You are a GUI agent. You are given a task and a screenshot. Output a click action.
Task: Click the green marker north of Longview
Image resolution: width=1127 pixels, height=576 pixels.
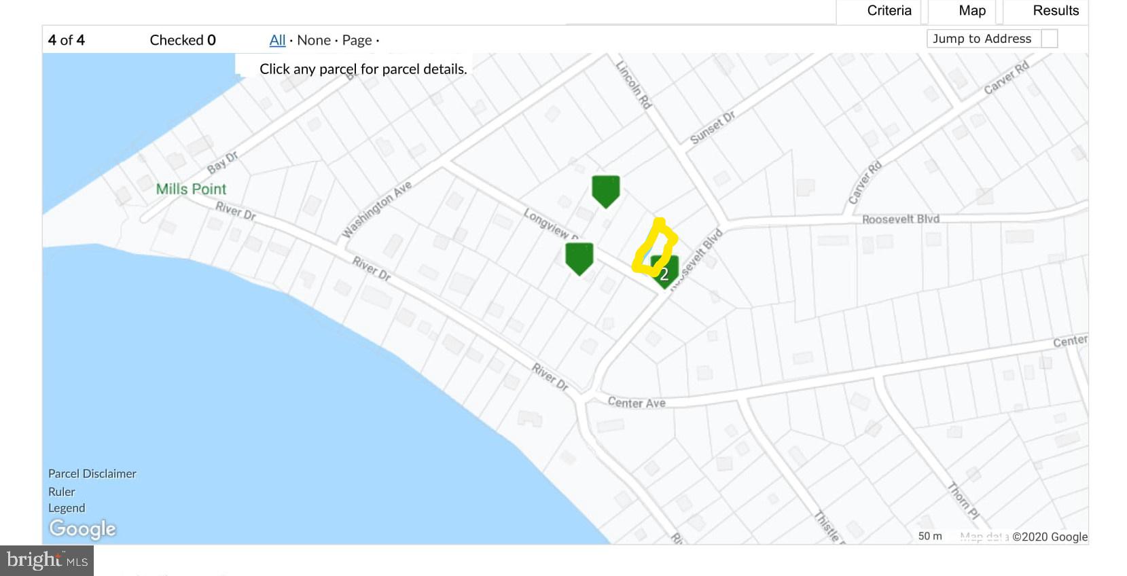coord(605,191)
